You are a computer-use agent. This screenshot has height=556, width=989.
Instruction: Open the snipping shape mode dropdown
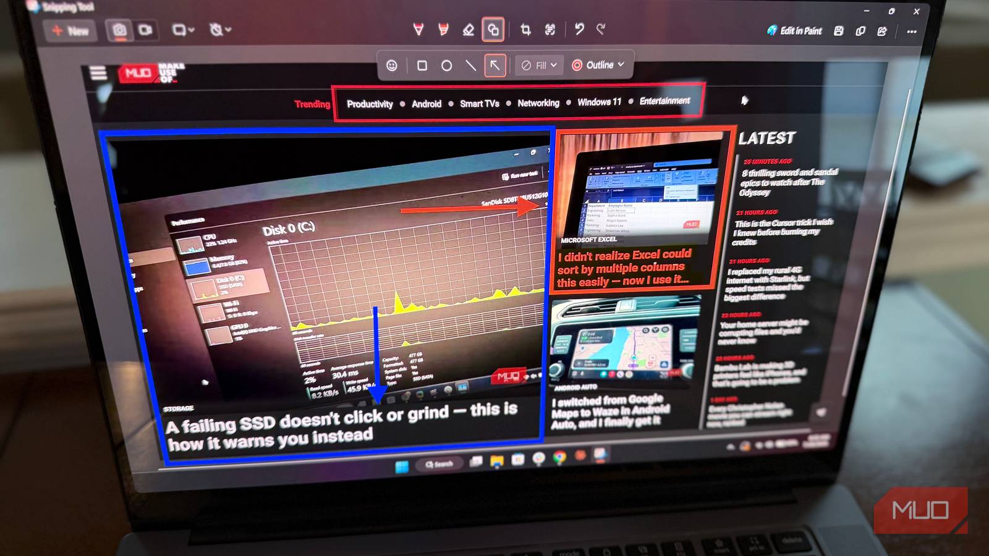pyautogui.click(x=183, y=30)
